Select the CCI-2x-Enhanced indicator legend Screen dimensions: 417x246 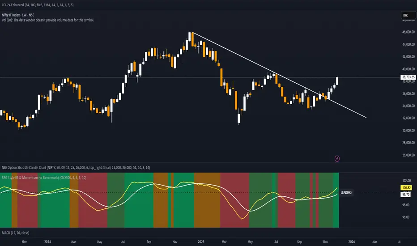pyautogui.click(x=38, y=5)
